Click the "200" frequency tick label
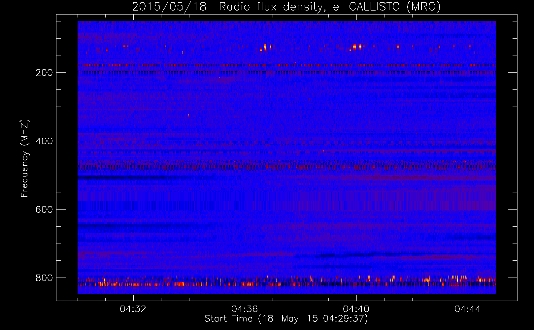Image resolution: width=534 pixels, height=330 pixels. tap(44, 73)
